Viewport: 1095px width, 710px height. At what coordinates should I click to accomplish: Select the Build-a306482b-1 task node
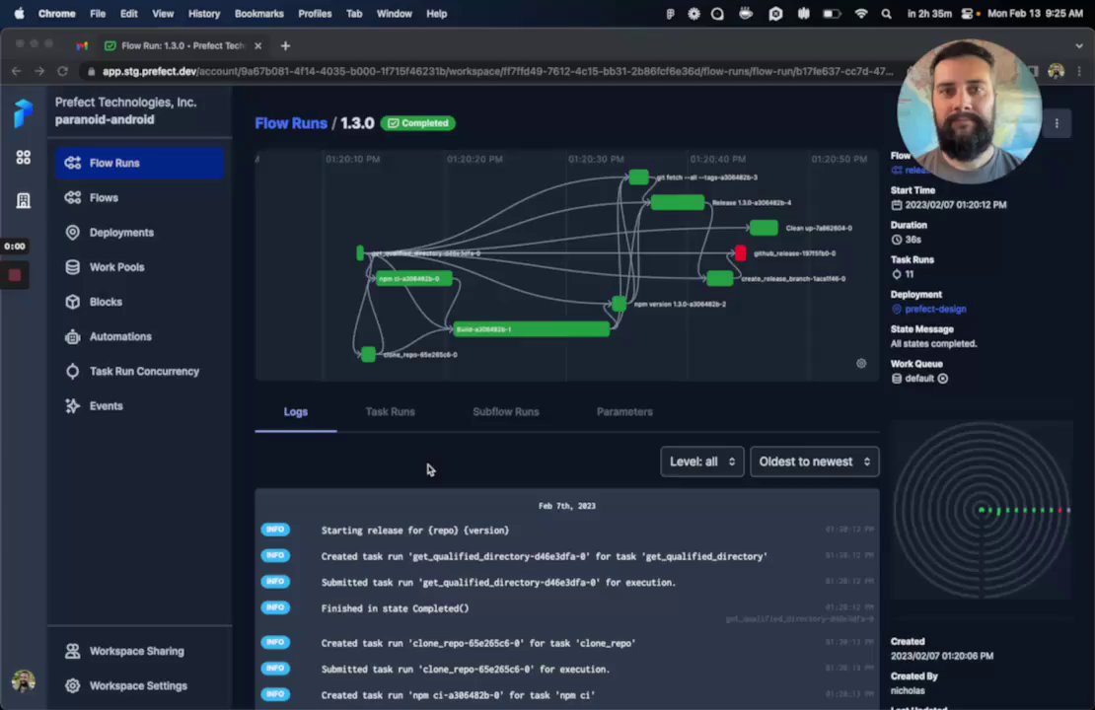pyautogui.click(x=532, y=328)
